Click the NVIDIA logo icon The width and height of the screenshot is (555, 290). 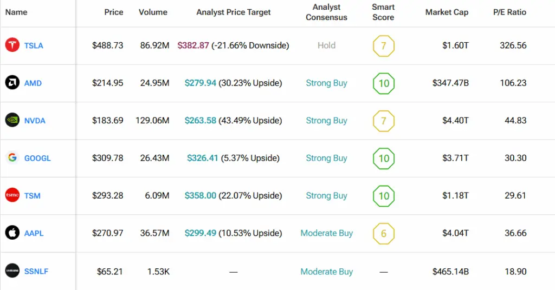click(x=12, y=120)
